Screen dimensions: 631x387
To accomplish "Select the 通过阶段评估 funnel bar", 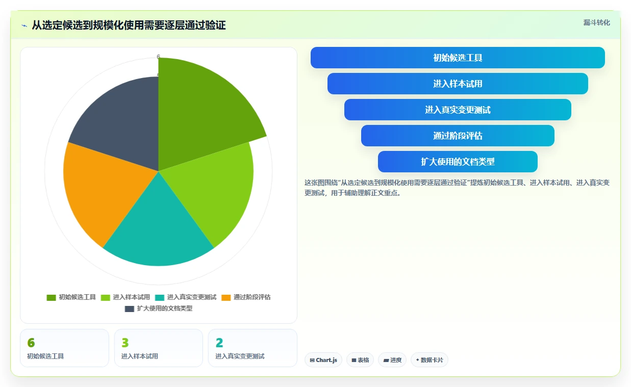I will click(x=458, y=136).
